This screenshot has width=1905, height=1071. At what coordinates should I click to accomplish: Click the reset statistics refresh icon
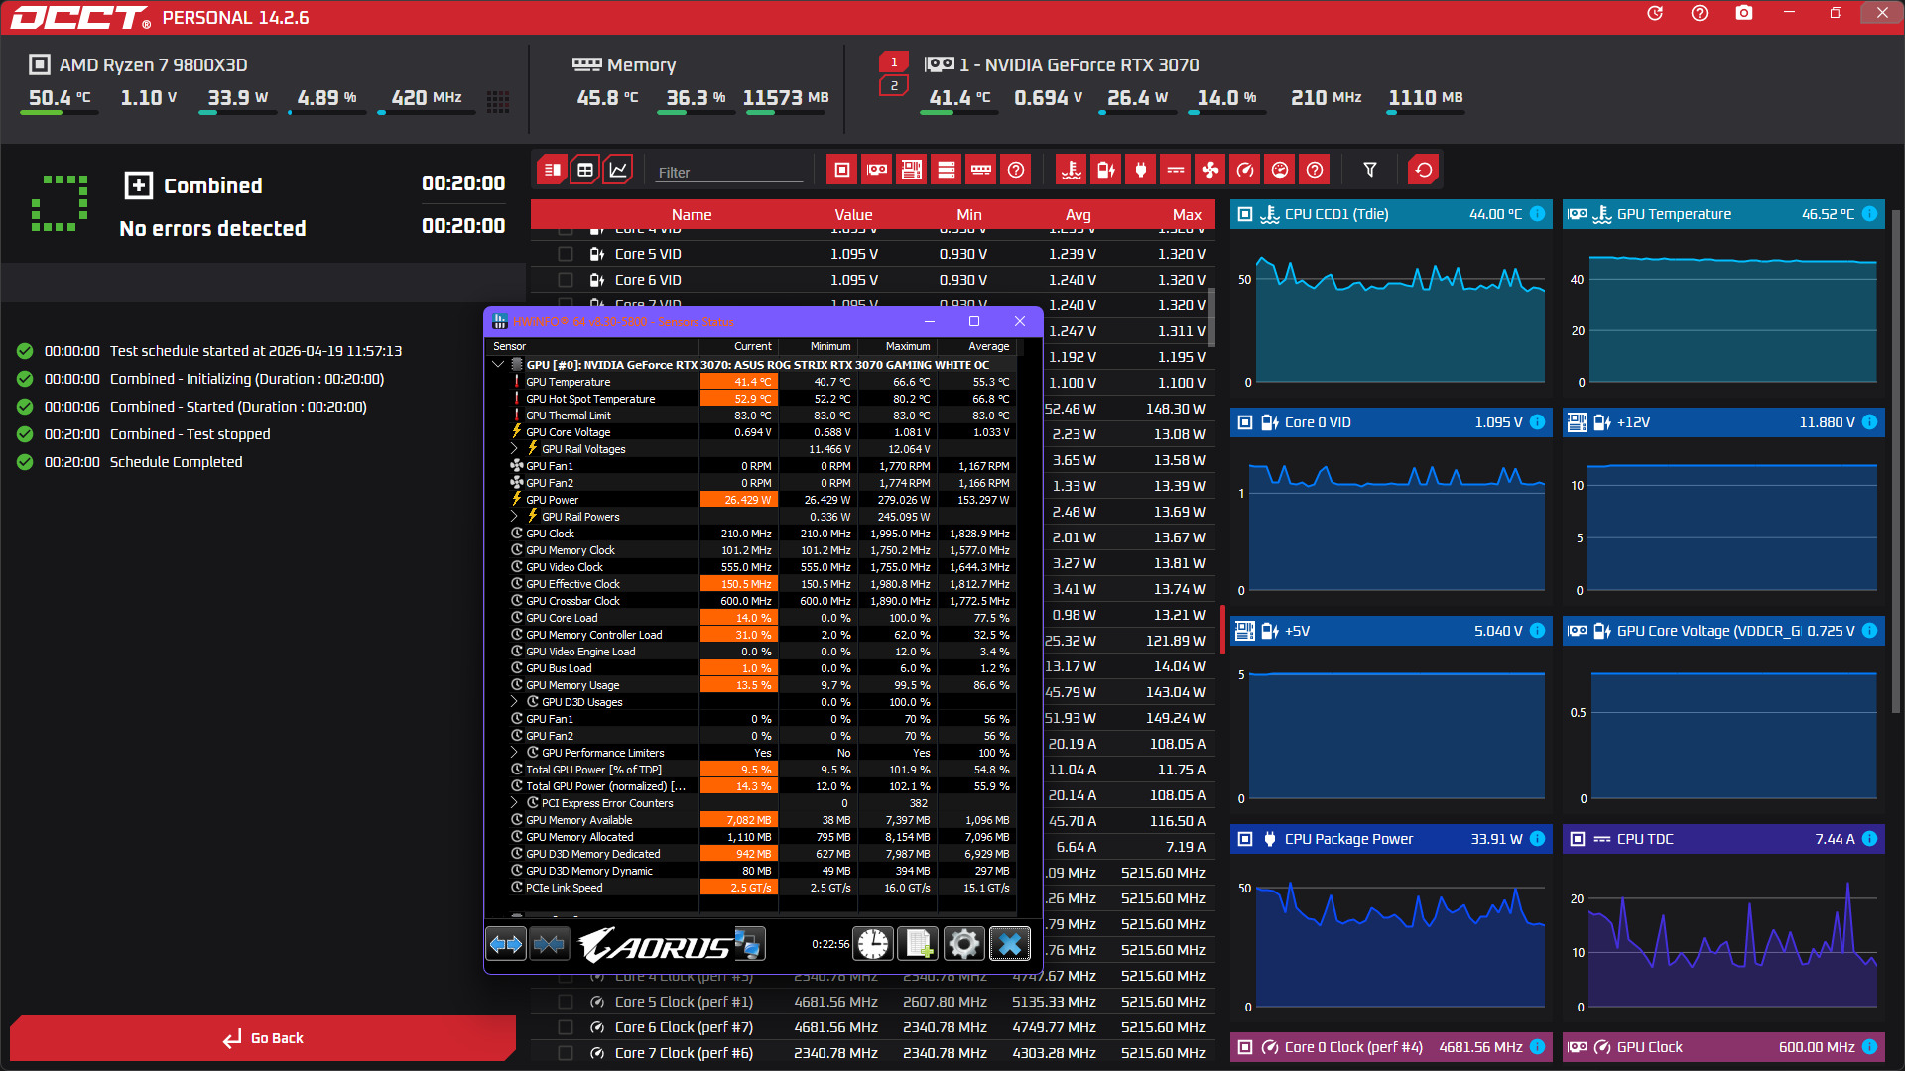pos(1423,170)
